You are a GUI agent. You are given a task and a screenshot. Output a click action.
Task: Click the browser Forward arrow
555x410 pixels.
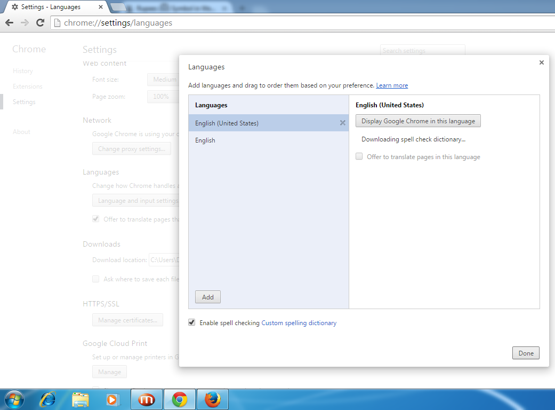(25, 23)
